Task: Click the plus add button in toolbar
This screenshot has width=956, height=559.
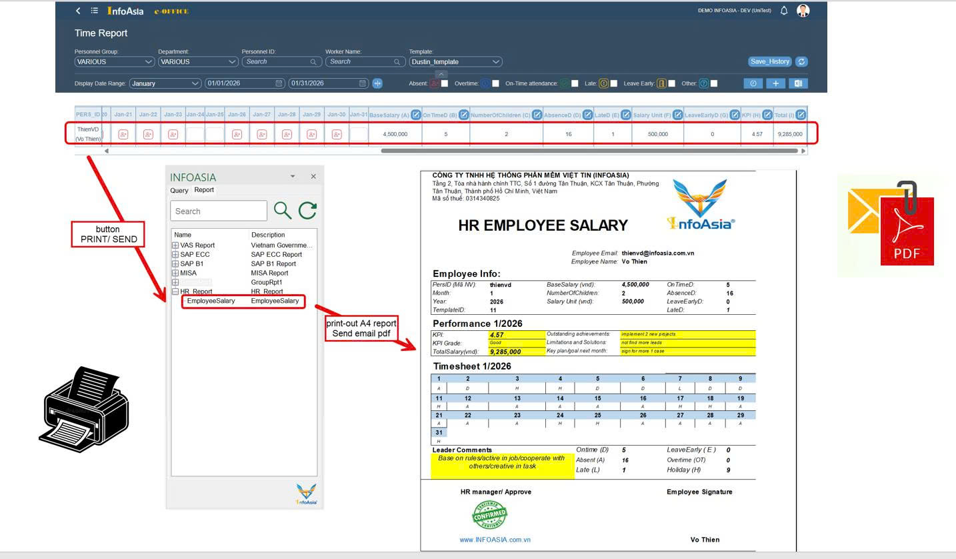Action: (x=775, y=83)
